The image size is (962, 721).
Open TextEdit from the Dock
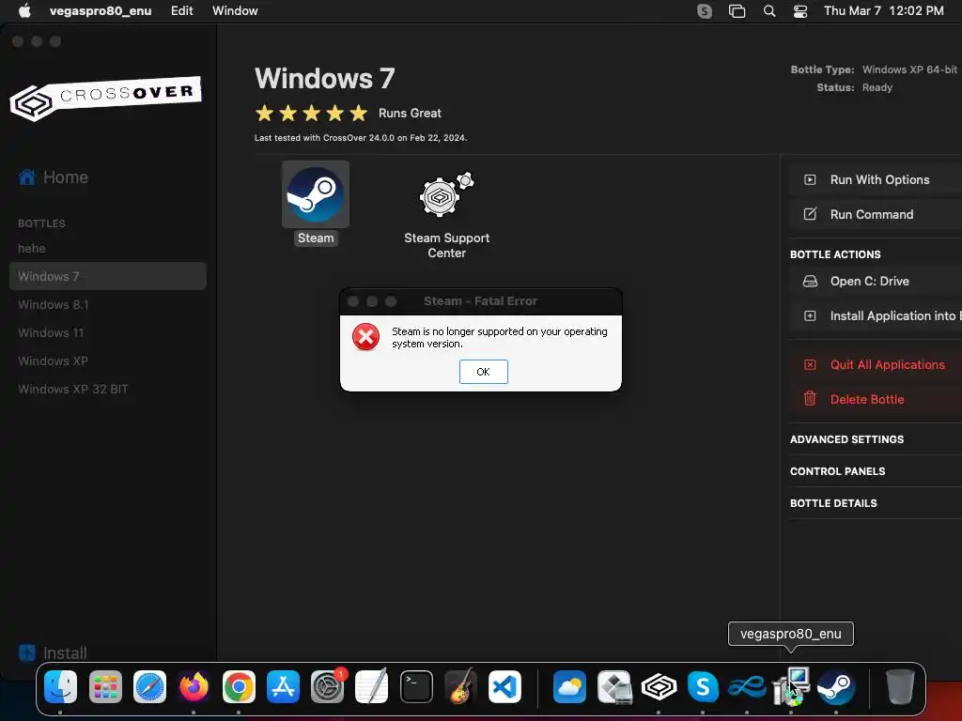click(x=372, y=686)
